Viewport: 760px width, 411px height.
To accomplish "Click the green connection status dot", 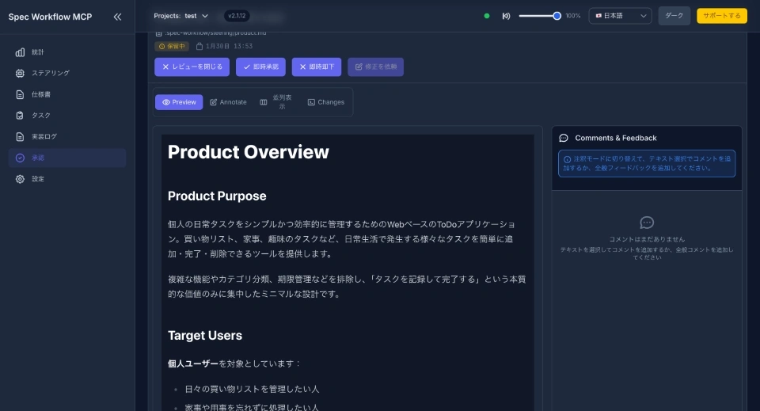I will [x=486, y=16].
